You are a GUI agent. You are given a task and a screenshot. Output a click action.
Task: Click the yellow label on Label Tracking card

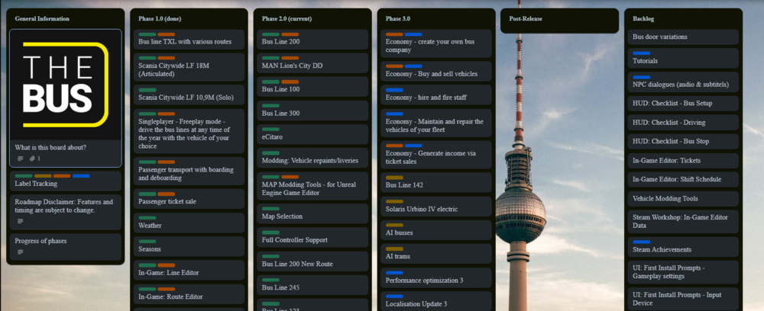pyautogui.click(x=43, y=176)
